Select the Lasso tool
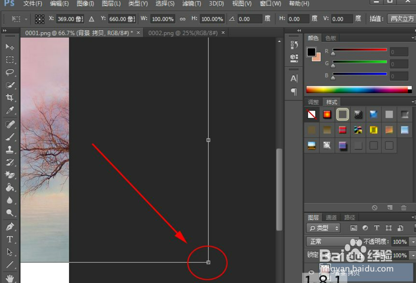The height and width of the screenshot is (283, 416). tap(10, 72)
